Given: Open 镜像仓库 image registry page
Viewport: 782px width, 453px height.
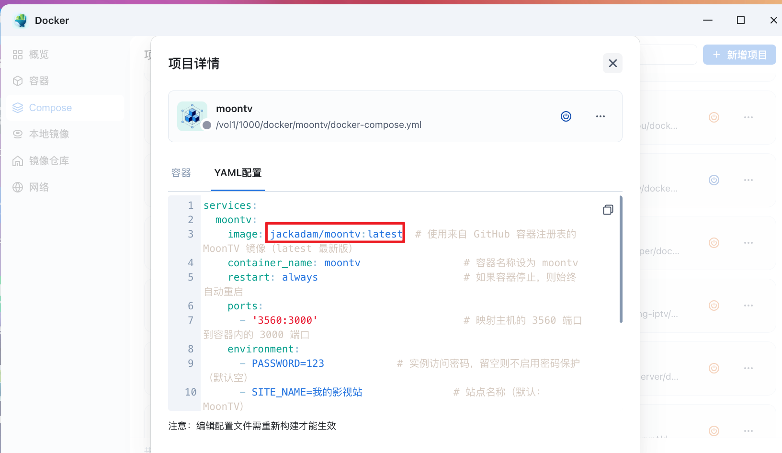Looking at the screenshot, I should coord(49,161).
